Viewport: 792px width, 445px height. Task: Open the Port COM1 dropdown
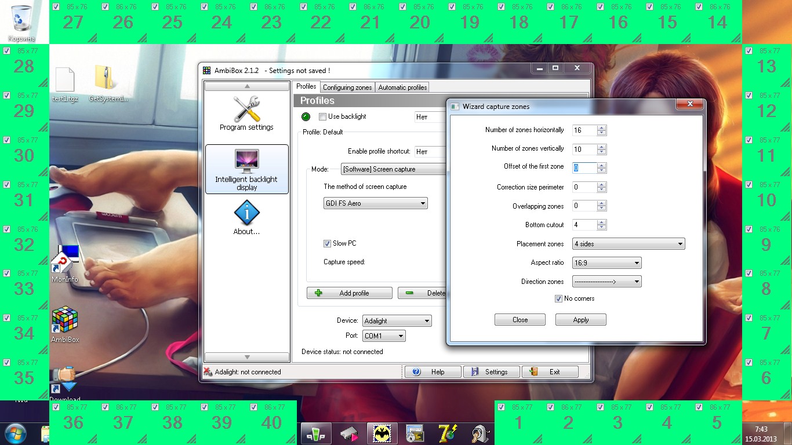click(384, 336)
